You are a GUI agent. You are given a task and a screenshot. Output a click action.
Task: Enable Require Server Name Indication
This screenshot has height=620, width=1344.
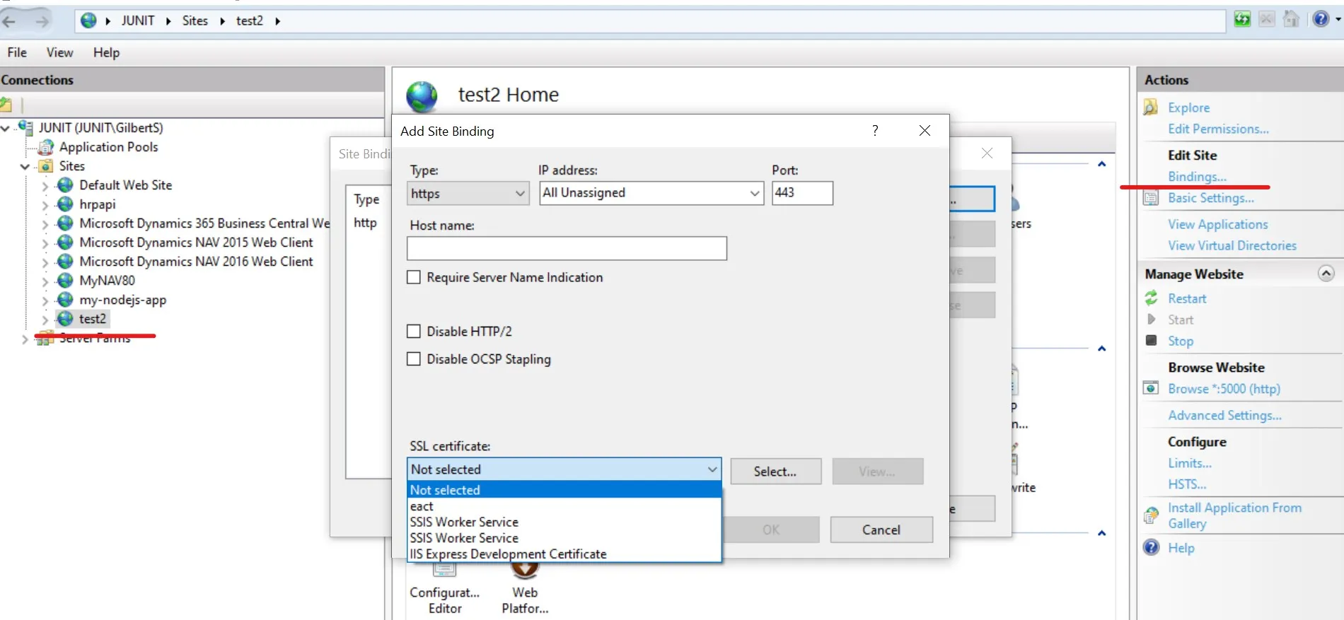[414, 277]
